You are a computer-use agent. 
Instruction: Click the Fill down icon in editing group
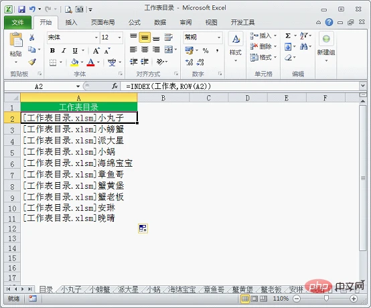(288, 47)
